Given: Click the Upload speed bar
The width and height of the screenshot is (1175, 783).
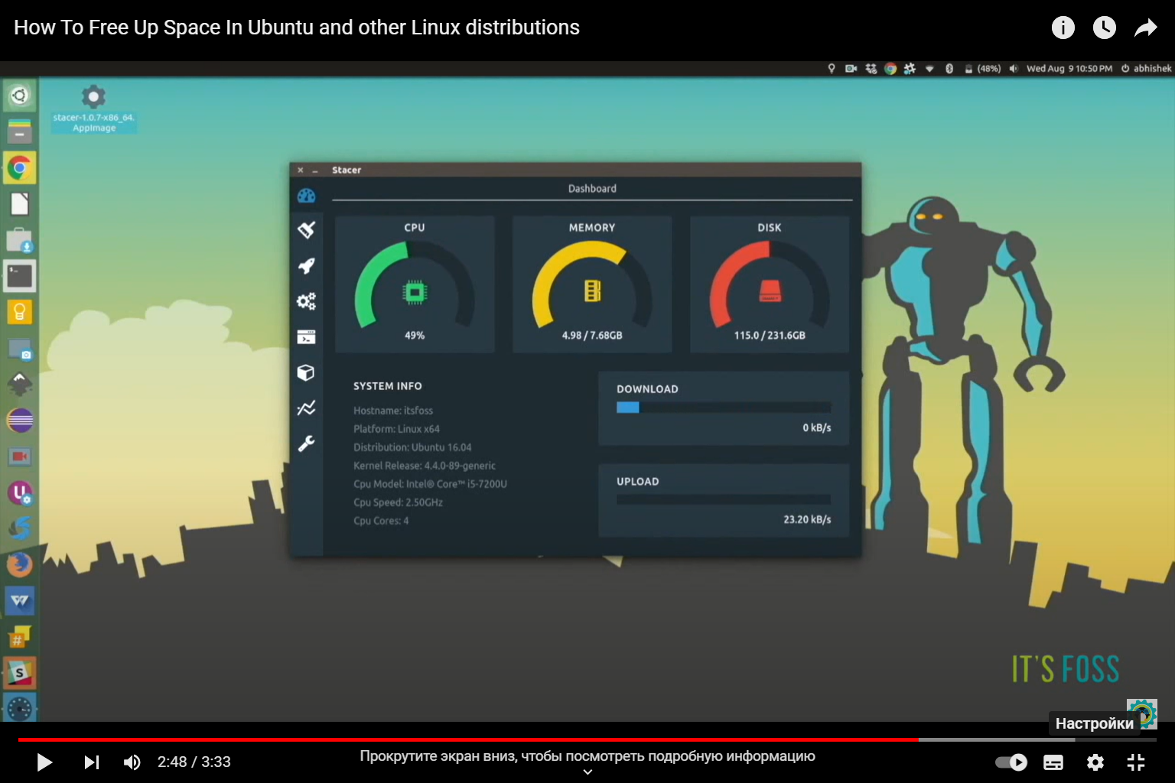Looking at the screenshot, I should (724, 499).
